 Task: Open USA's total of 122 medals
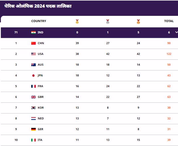click(x=169, y=54)
